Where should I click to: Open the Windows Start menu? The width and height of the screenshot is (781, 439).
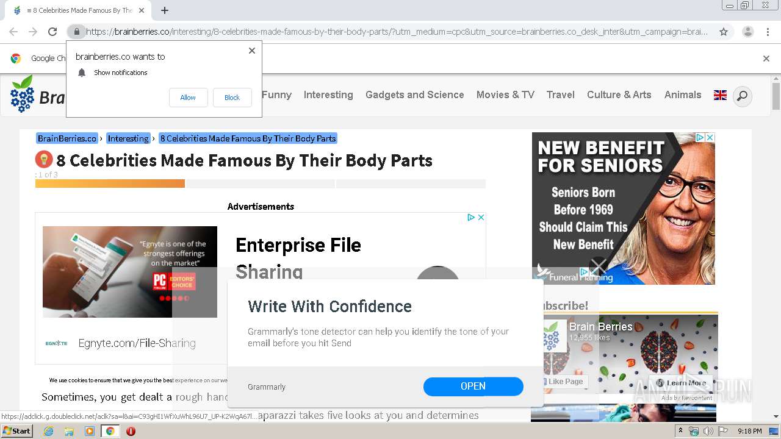pos(17,431)
